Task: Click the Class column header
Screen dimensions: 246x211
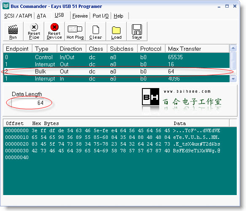Action: pyautogui.click(x=96, y=49)
